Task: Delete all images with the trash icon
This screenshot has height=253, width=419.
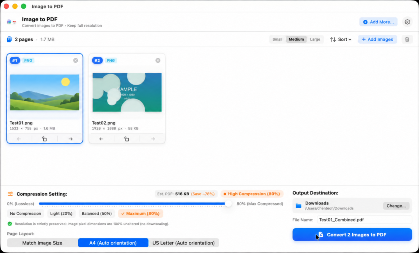Action: coord(407,39)
